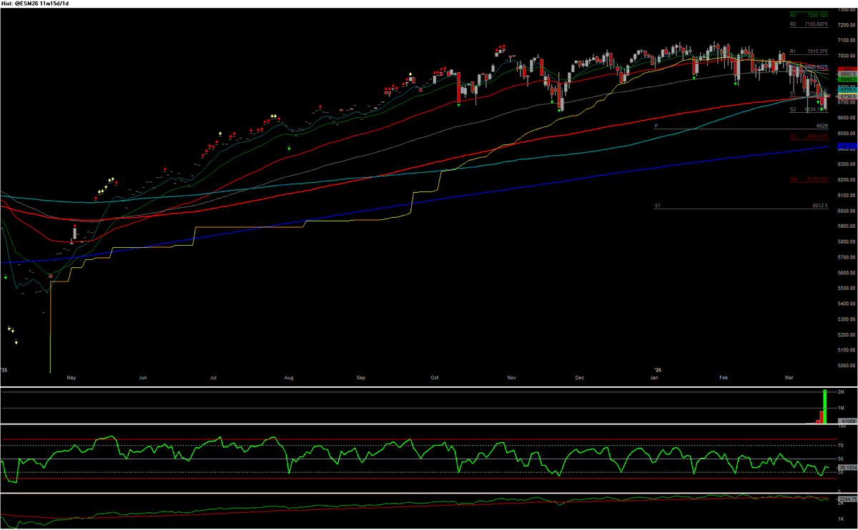Click the Oct month label on time axis
This screenshot has width=858, height=530.
click(436, 377)
